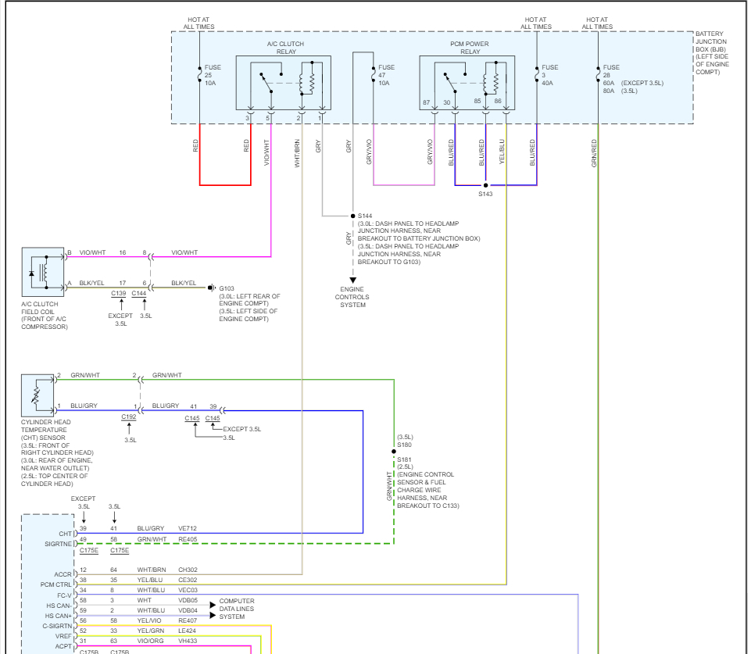
Task: Click the PCM Power Relay symbol
Action: [x=467, y=83]
